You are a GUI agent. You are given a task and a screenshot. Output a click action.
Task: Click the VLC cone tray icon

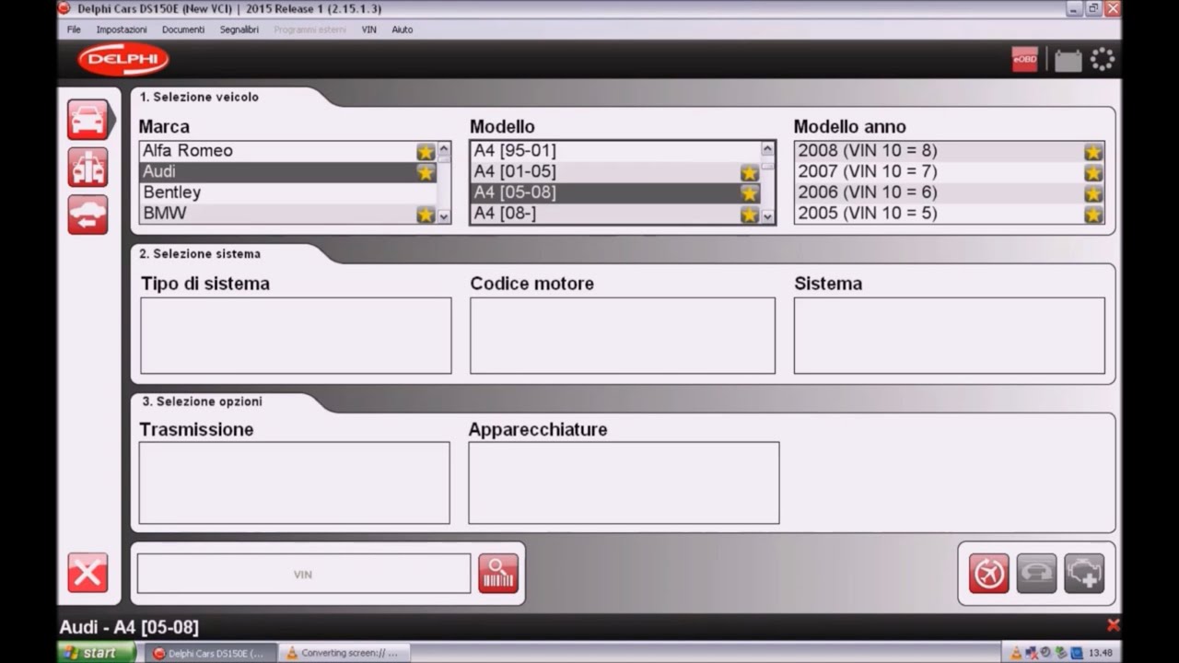1016,653
